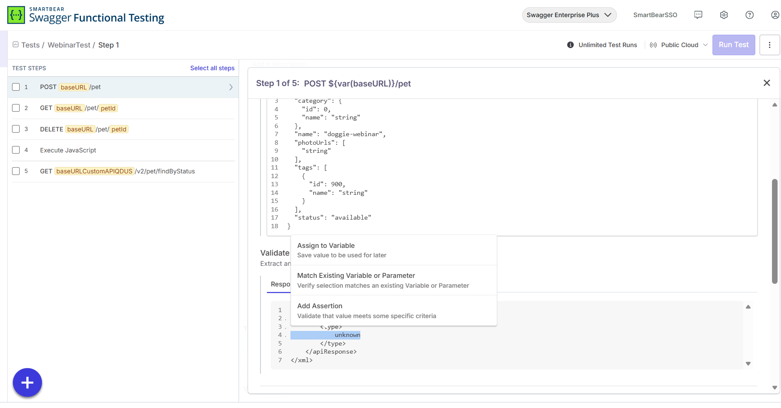Open the Public Cloud environment dropdown
781x408 pixels.
[x=678, y=45]
